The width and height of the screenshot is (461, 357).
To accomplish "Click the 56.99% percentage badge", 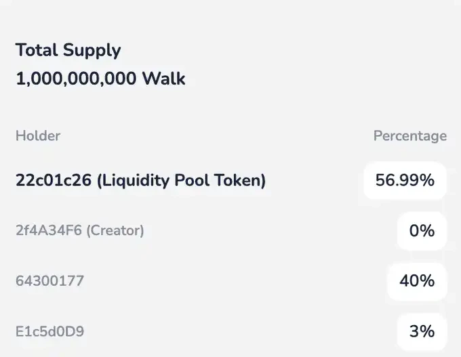I will pos(405,181).
